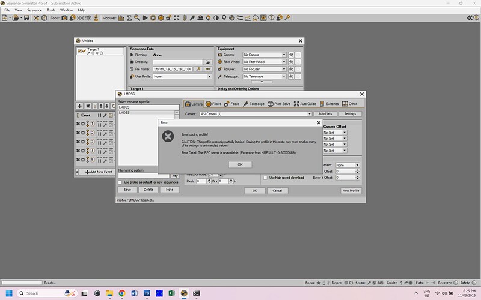
Task: Click the new sequence document icon
Action: (5, 18)
